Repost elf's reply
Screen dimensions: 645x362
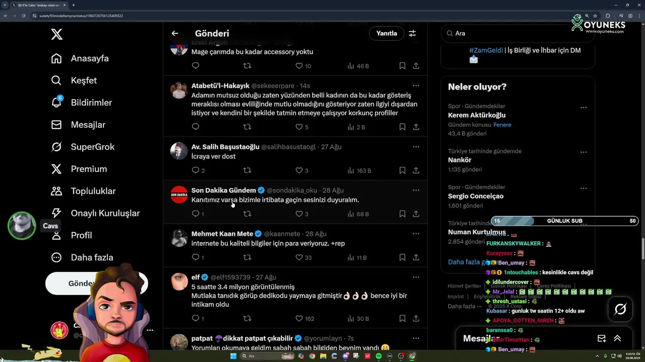(247, 318)
